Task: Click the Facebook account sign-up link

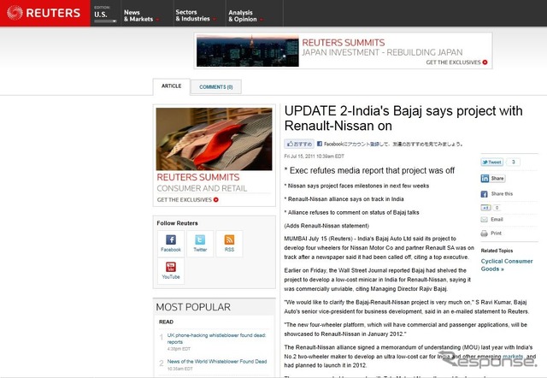Action: click(x=374, y=144)
